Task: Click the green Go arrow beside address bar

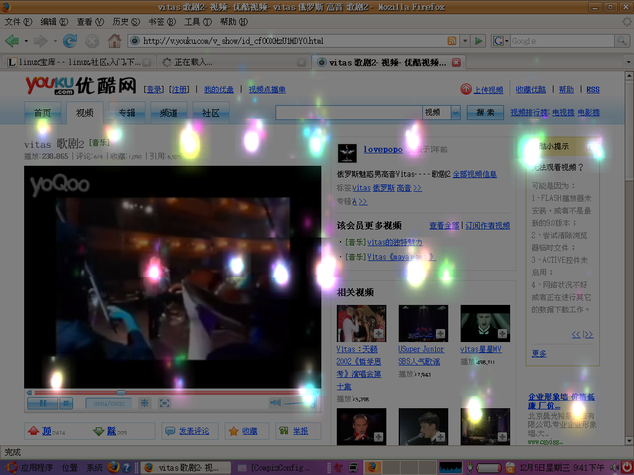Action: (x=479, y=41)
